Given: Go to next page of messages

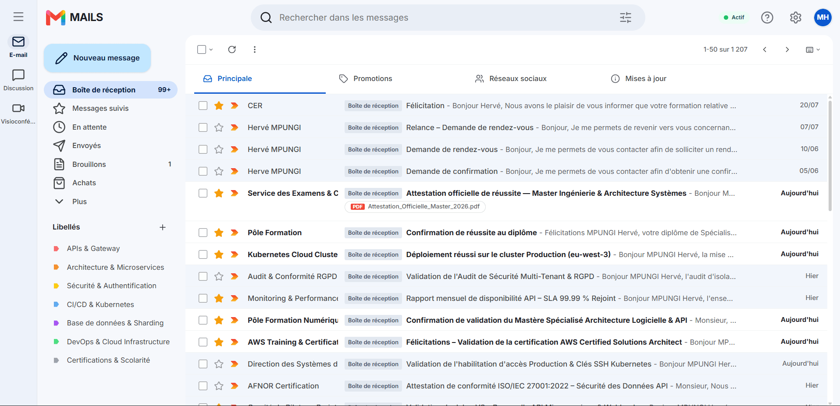Looking at the screenshot, I should tap(787, 49).
